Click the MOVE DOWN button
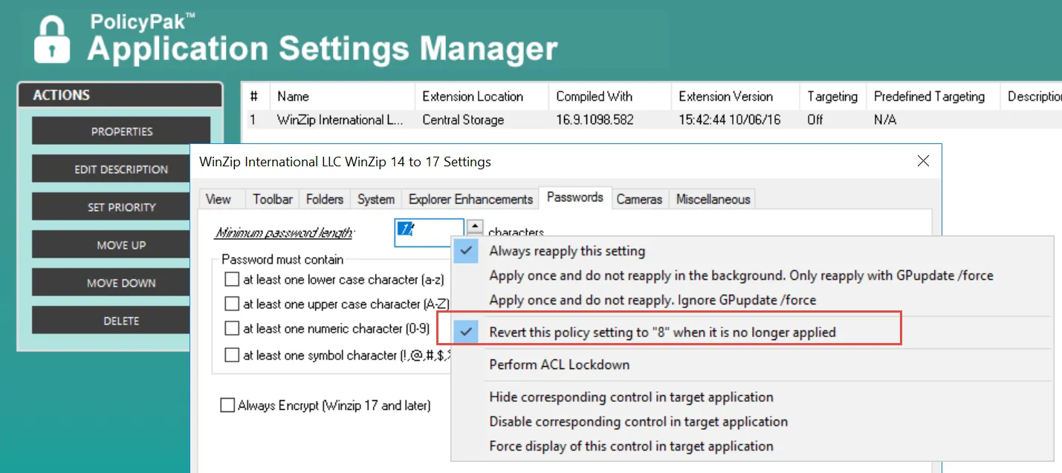This screenshot has height=473, width=1062. 121,283
